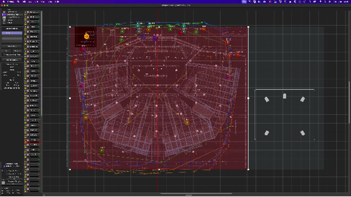Select the large yellow source in dark square

[x=87, y=37]
